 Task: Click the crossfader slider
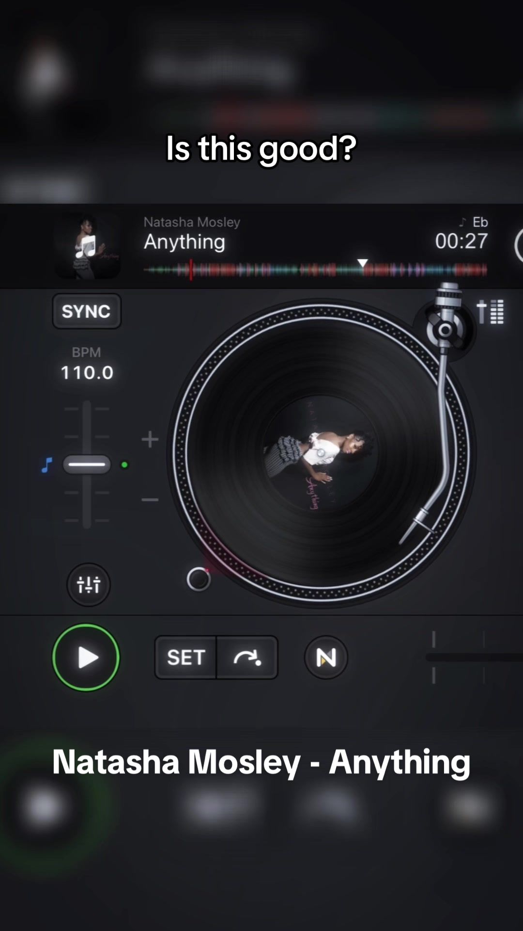click(x=475, y=658)
